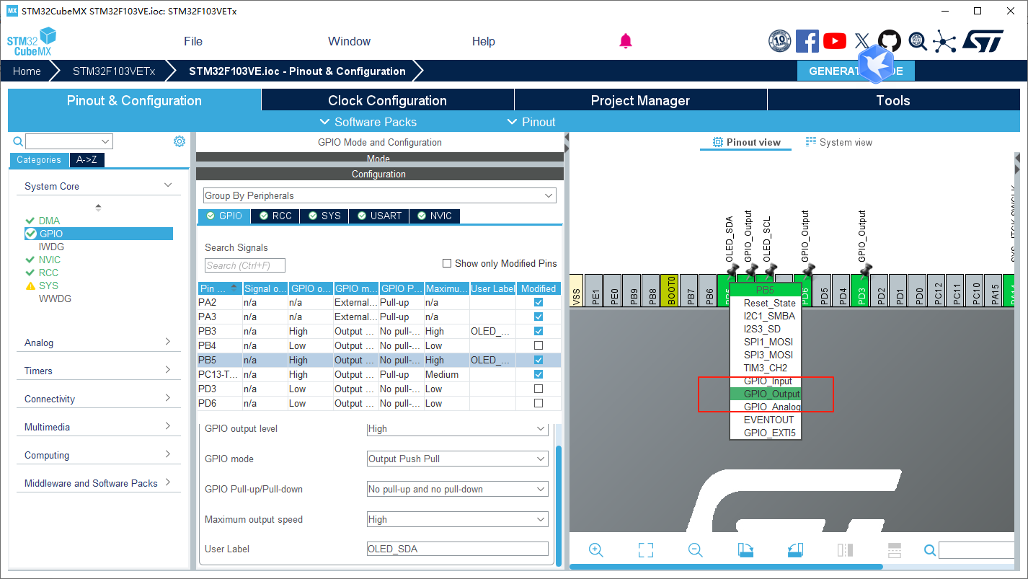
Task: Toggle Modified checkbox for PD6 row
Action: (538, 403)
